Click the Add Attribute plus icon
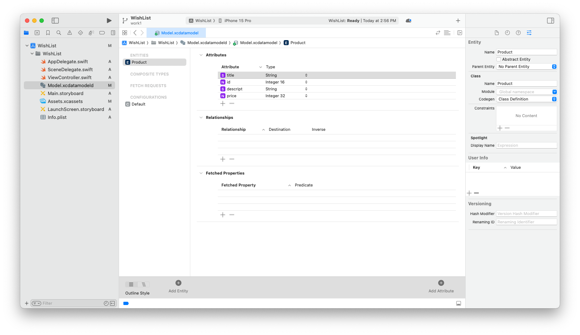This screenshot has height=335, width=580. pos(441,283)
